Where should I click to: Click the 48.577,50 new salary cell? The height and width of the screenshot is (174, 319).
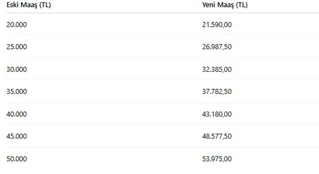click(217, 136)
